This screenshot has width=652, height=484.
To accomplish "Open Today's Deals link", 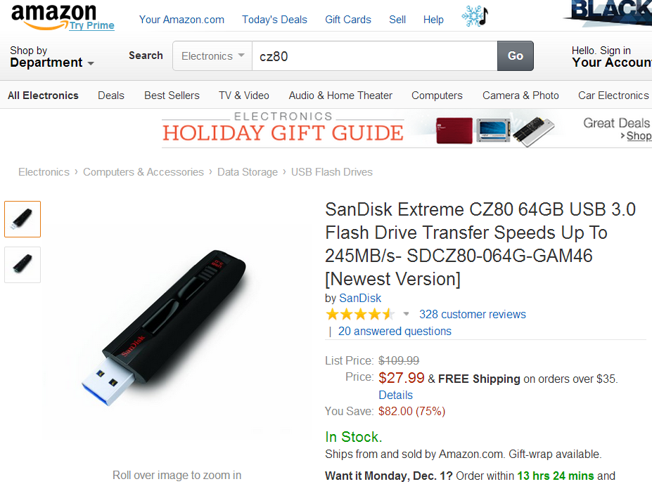I will [x=274, y=20].
